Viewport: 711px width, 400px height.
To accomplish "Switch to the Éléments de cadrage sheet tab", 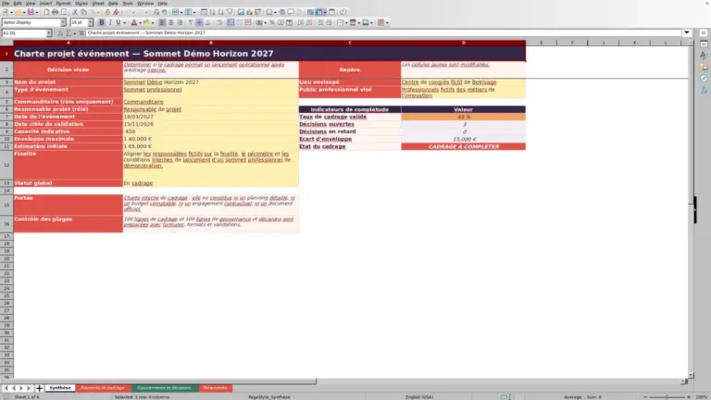I will (x=103, y=388).
